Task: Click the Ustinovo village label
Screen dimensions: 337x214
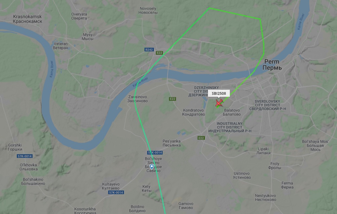Action: [x=242, y=175]
